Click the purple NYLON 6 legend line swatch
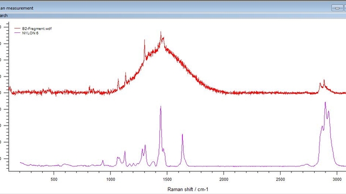 click(x=17, y=33)
